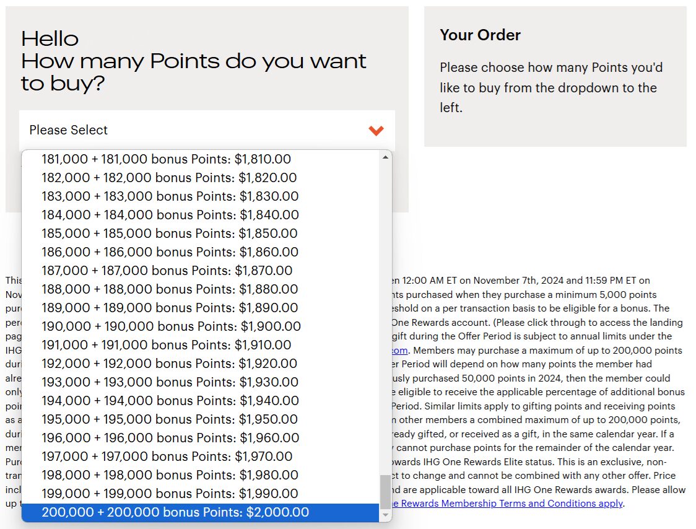Viewport: 696px width, 529px height.
Task: Click the dropdown list scroll-down arrow
Action: point(385,515)
